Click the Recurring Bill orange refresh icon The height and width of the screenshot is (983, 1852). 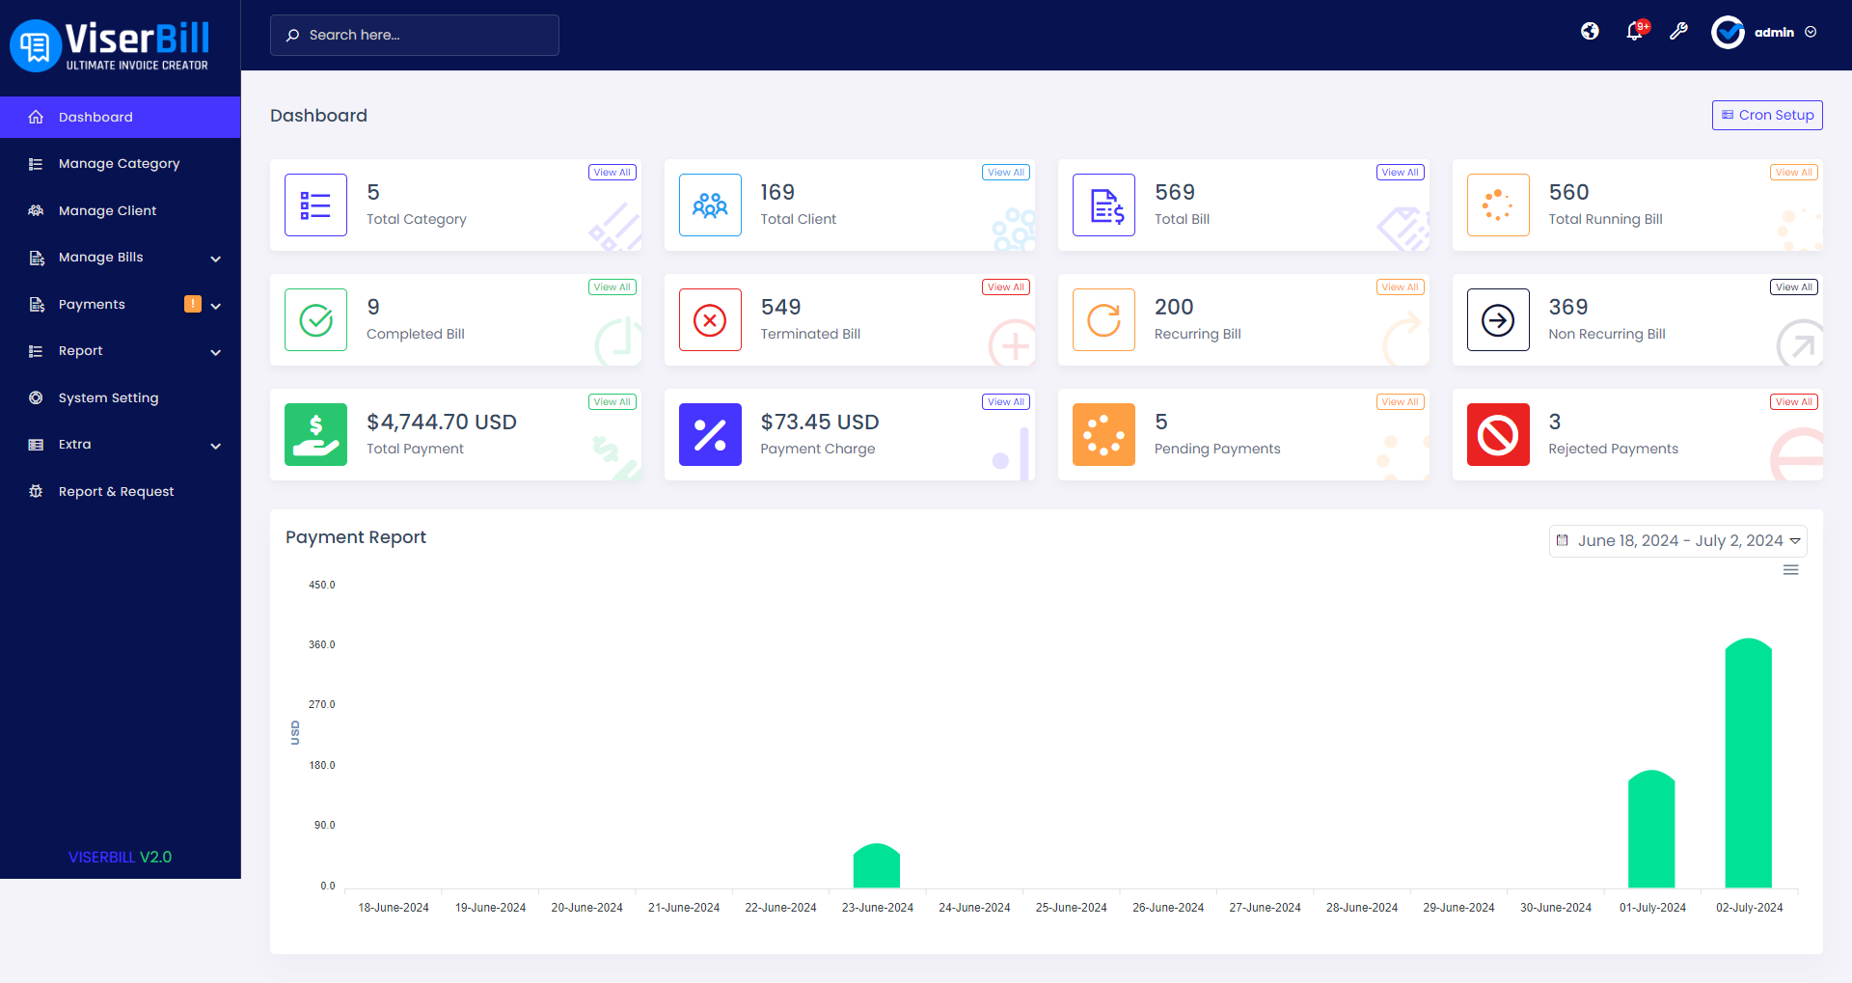[1103, 319]
